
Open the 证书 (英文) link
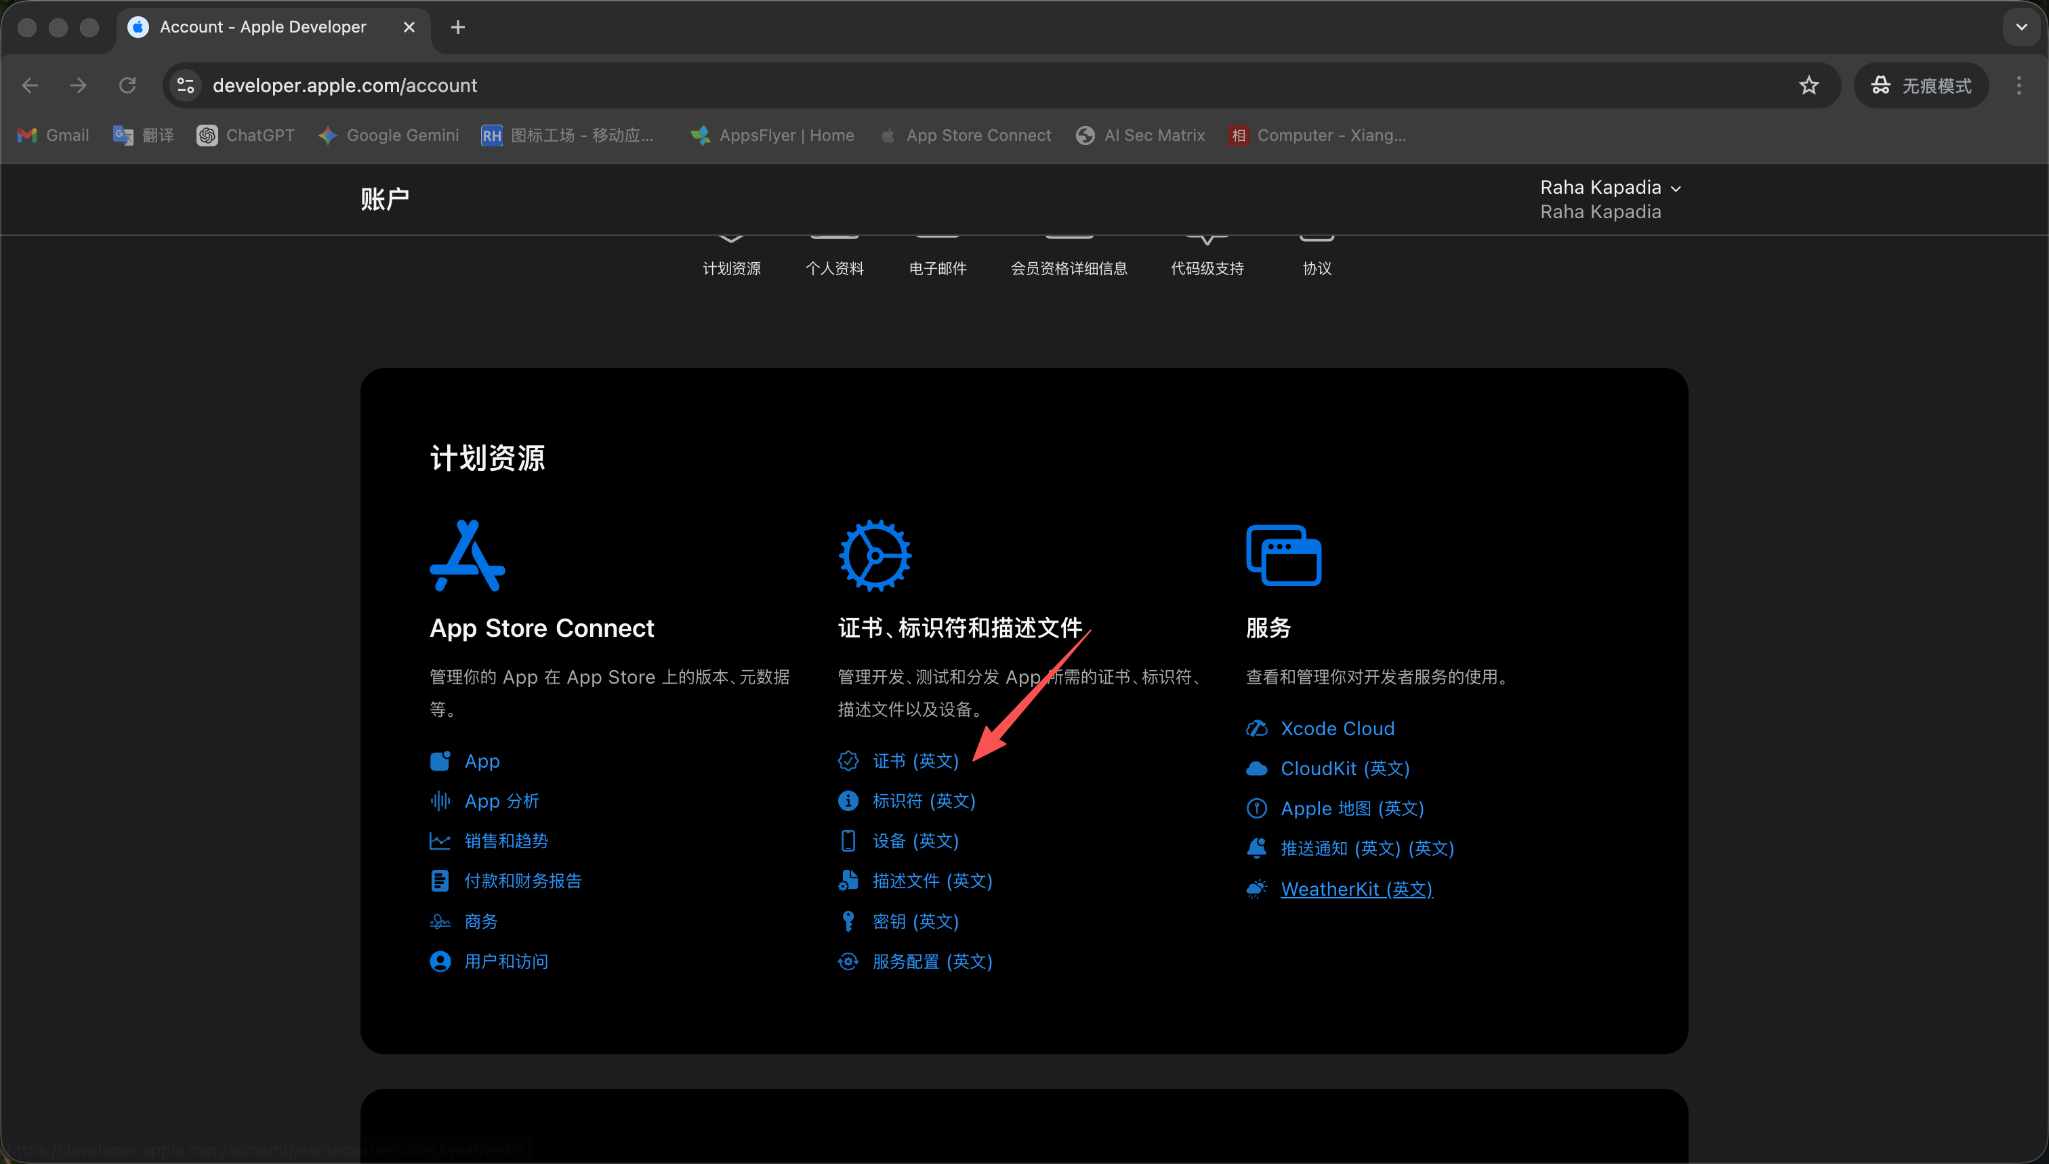tap(915, 761)
